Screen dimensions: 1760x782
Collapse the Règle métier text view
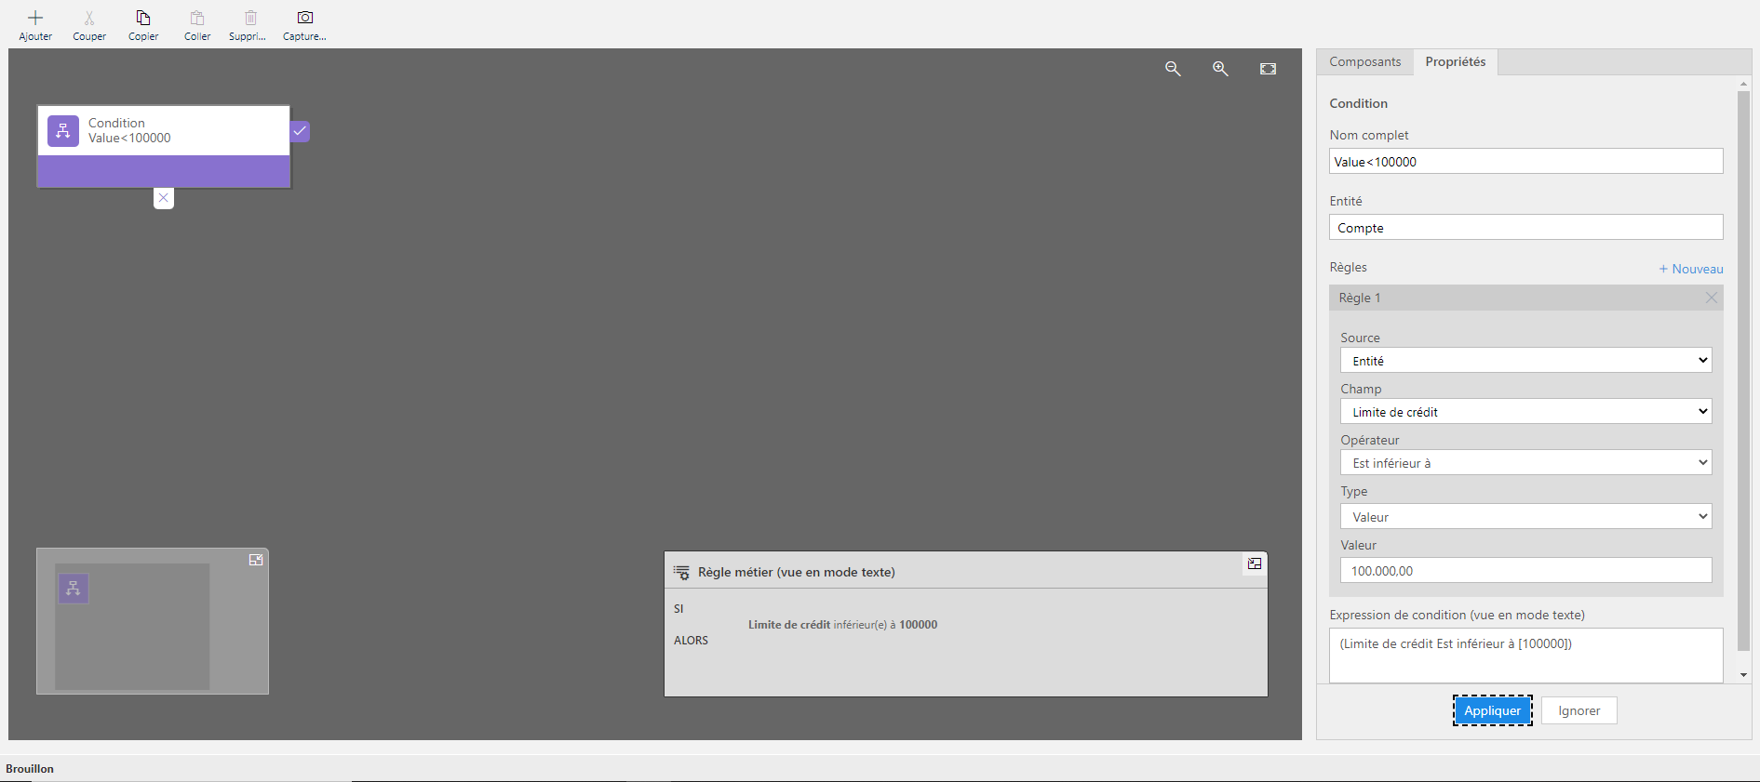1255,563
